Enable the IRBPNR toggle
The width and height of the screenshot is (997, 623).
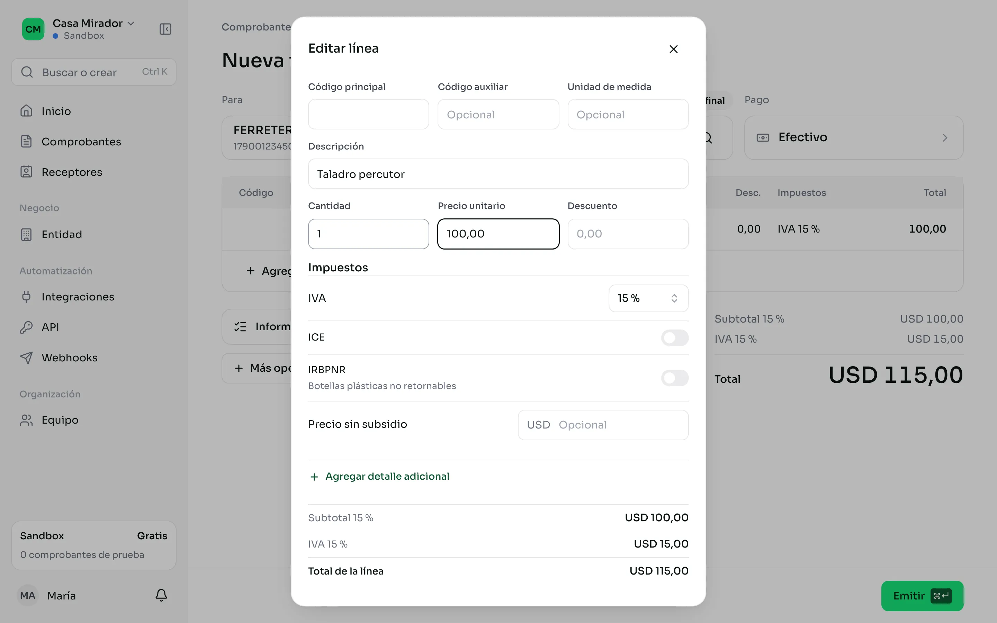pyautogui.click(x=675, y=378)
